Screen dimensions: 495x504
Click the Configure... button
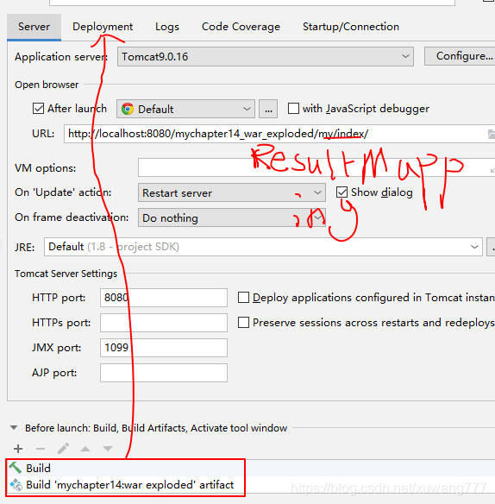tap(460, 56)
